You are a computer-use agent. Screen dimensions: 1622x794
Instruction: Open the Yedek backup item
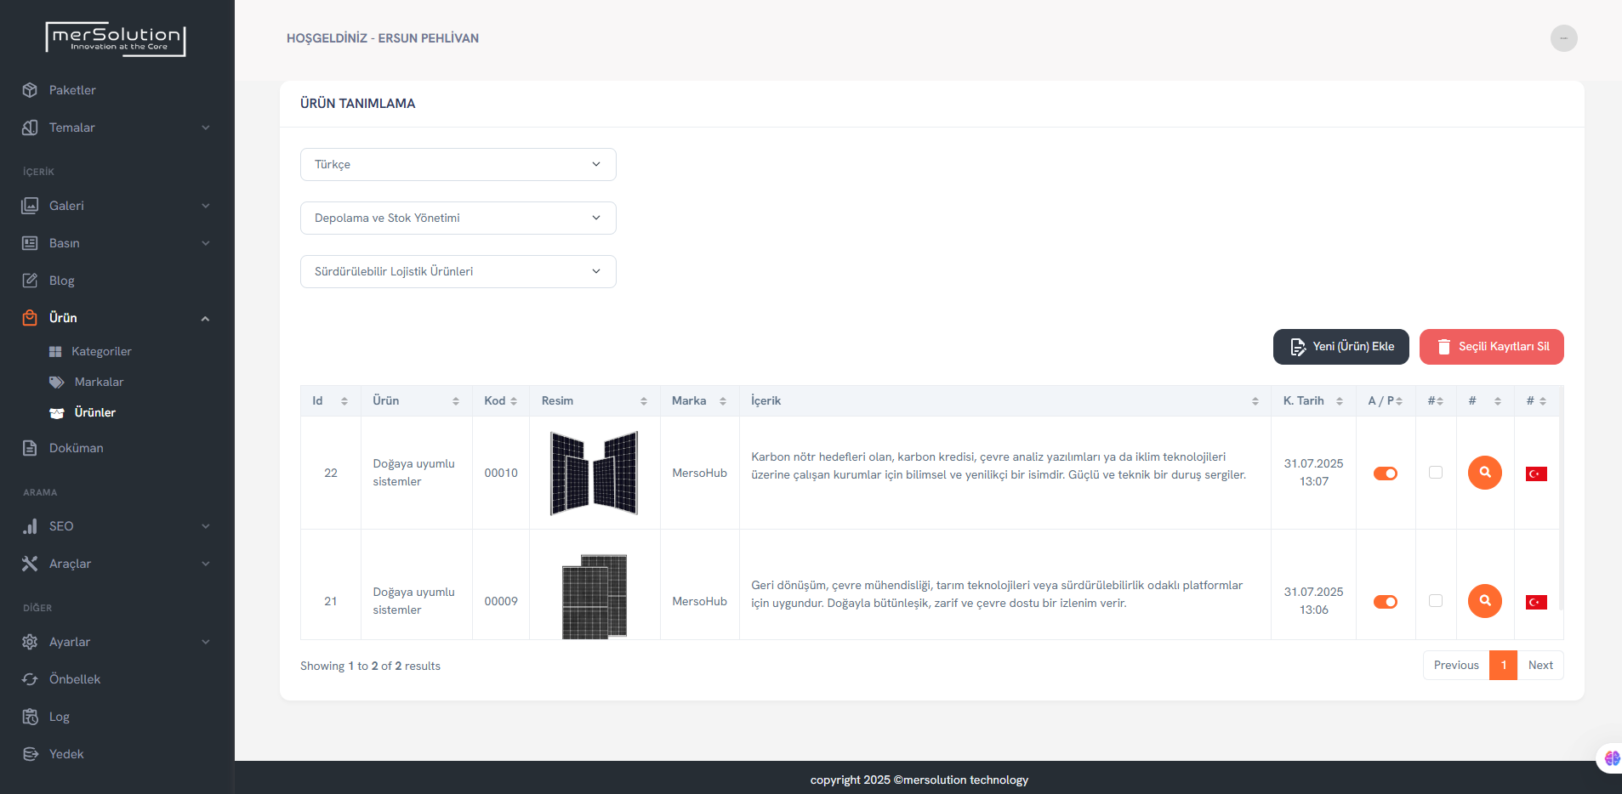pos(65,754)
